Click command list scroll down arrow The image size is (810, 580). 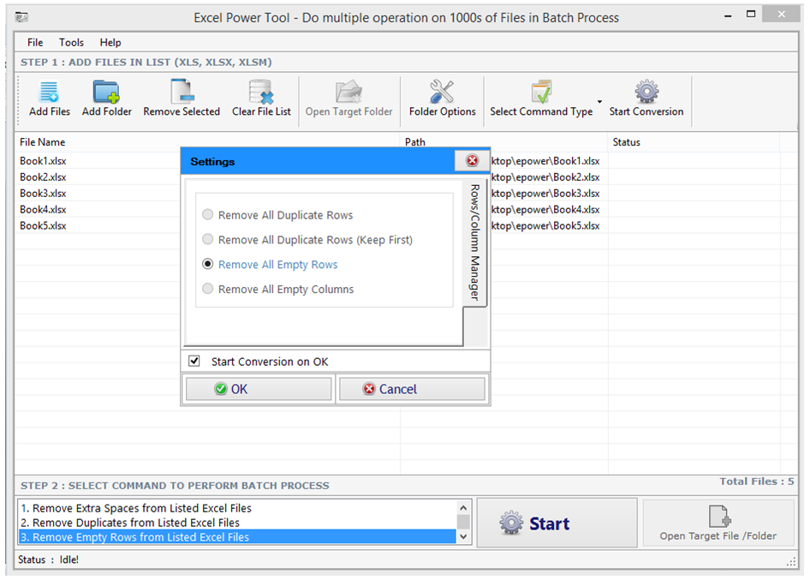pos(463,536)
